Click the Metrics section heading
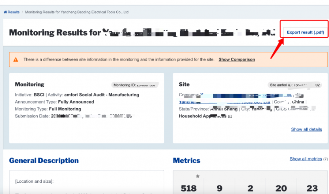The width and height of the screenshot is (329, 194). [186, 160]
